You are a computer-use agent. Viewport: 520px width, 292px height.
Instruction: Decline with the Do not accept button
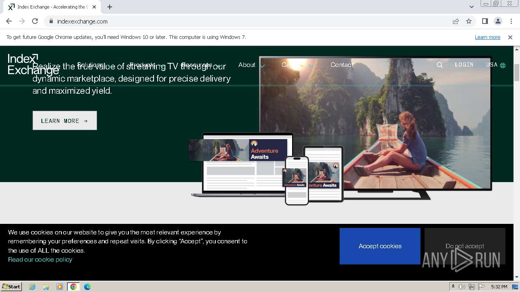point(465,246)
